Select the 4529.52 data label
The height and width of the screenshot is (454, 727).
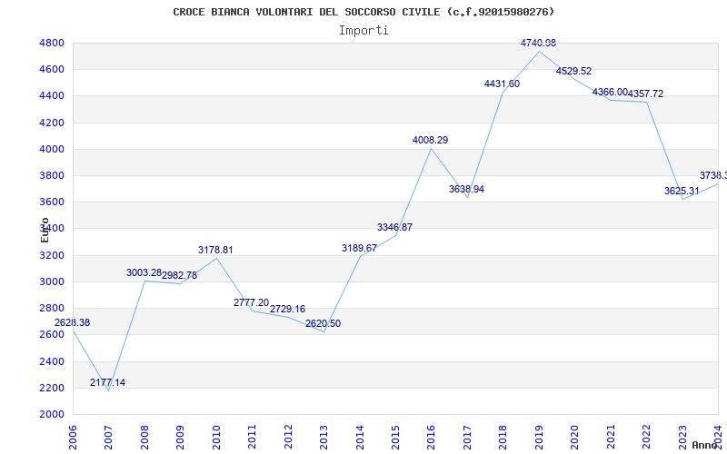coord(574,72)
